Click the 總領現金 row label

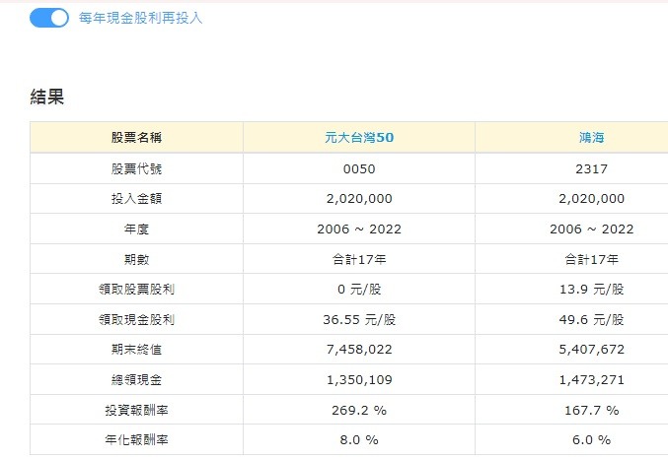point(136,380)
